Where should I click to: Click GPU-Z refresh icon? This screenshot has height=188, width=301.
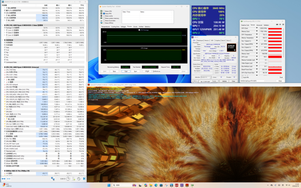(280, 25)
